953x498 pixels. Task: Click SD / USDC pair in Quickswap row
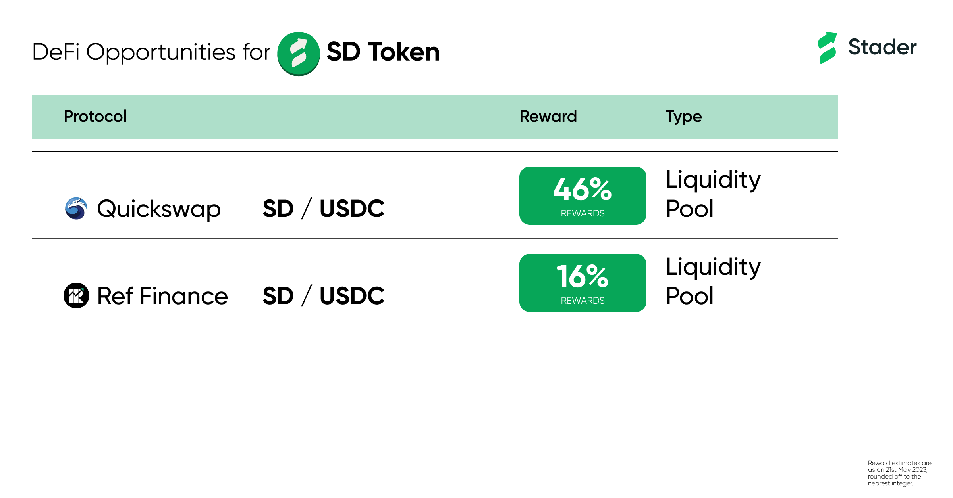click(x=324, y=209)
